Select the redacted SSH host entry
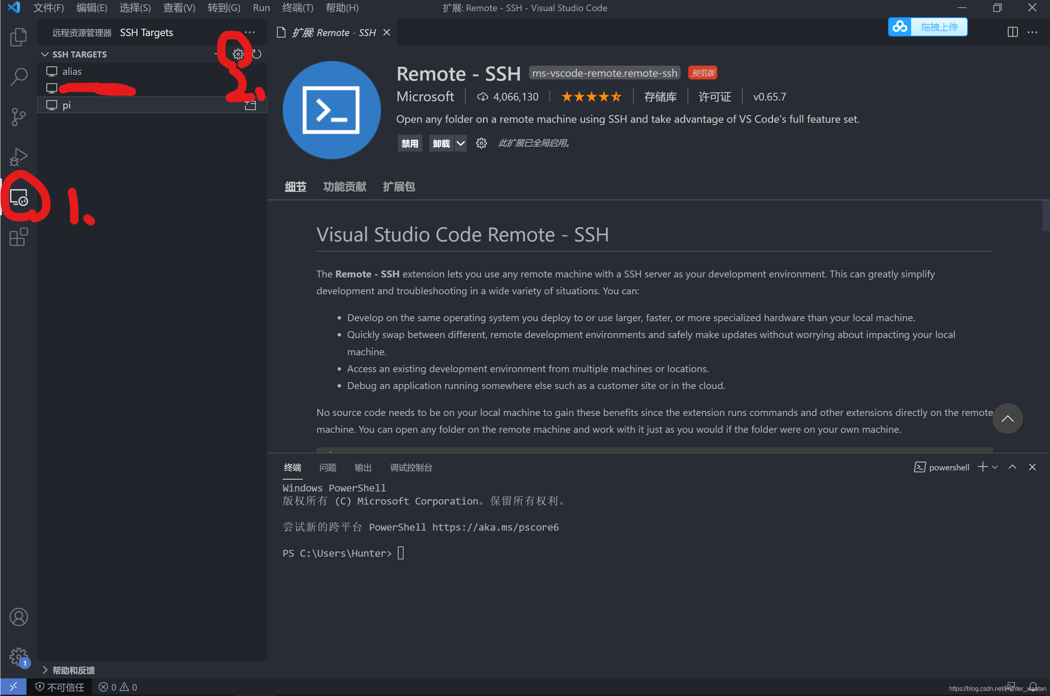 (152, 88)
